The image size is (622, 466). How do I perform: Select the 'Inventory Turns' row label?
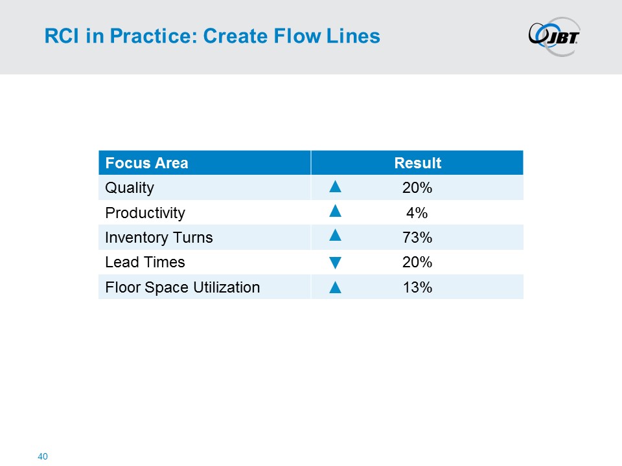coord(159,238)
